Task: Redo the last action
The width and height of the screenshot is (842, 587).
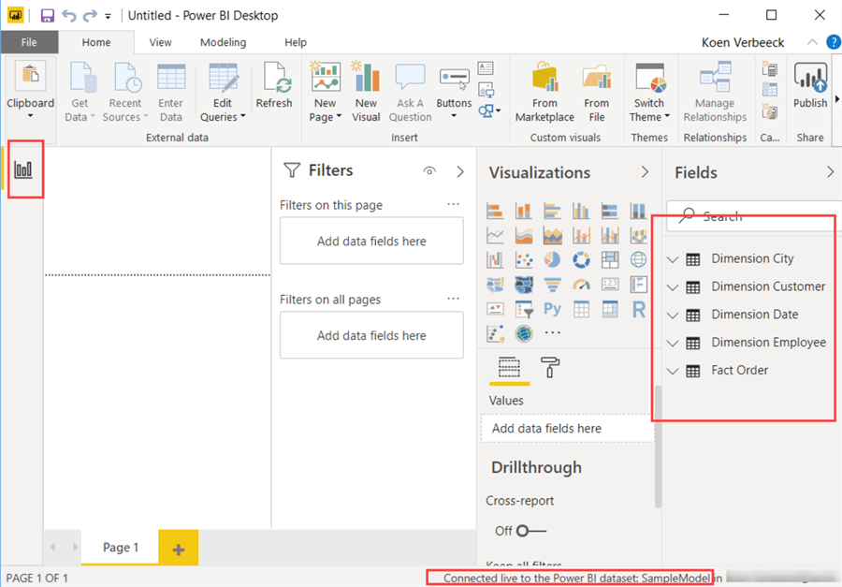Action: coord(90,15)
